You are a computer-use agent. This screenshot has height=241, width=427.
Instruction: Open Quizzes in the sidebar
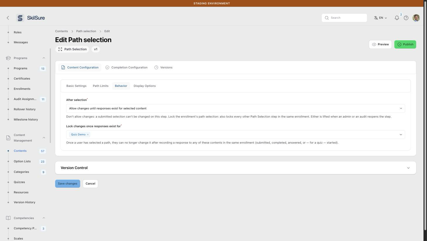pos(19,182)
